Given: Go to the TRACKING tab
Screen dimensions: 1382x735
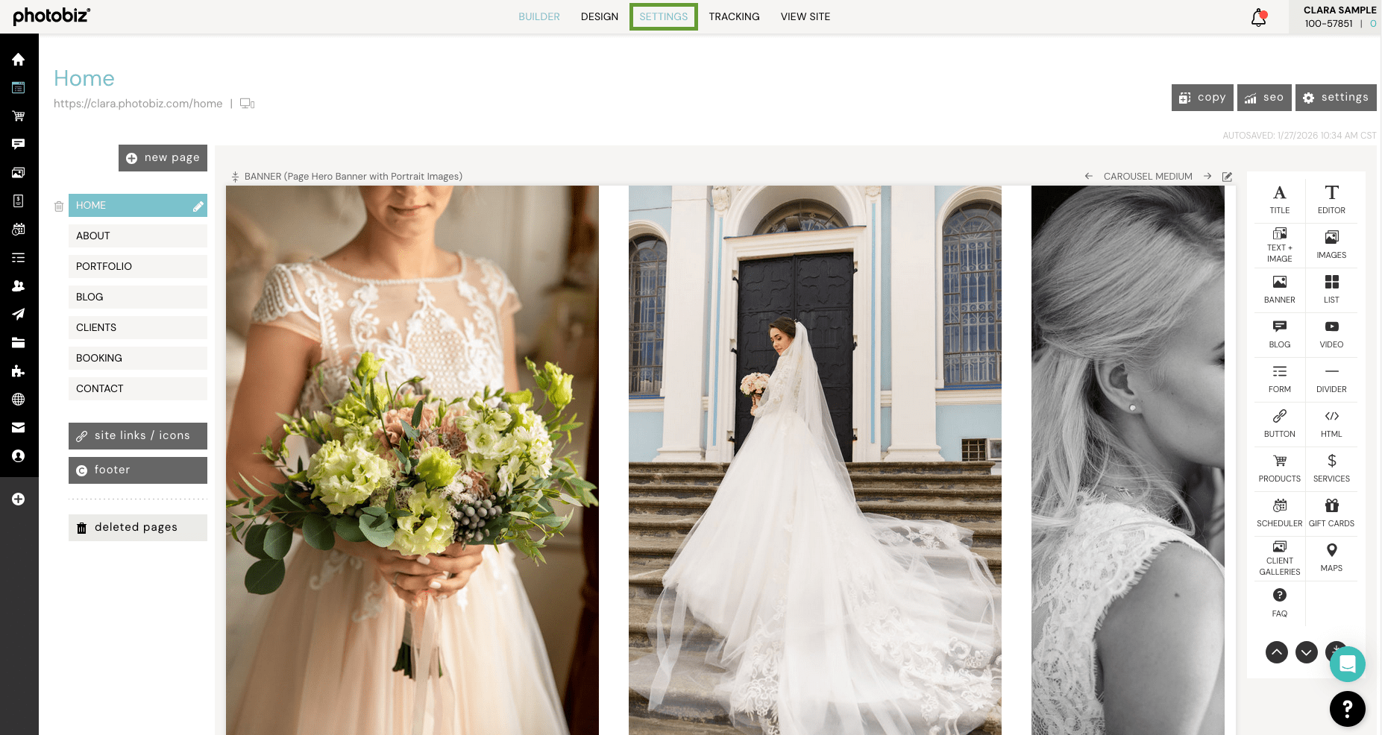Looking at the screenshot, I should point(734,16).
